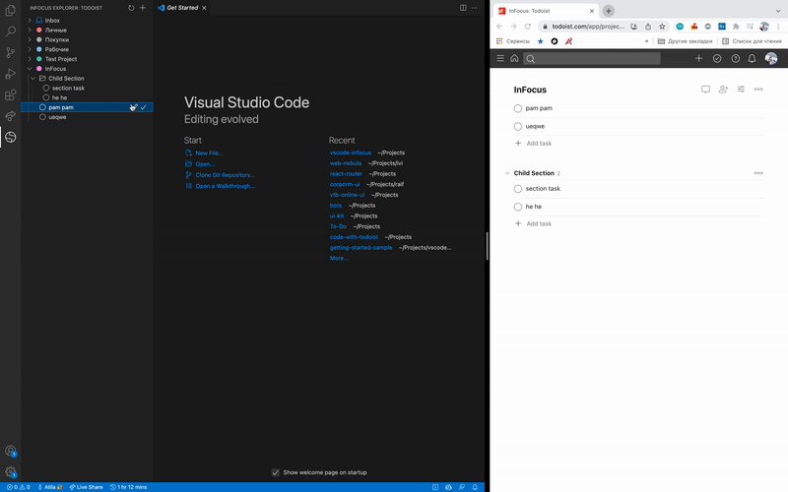
Task: Share InFocus project with add person icon
Action: 723,90
